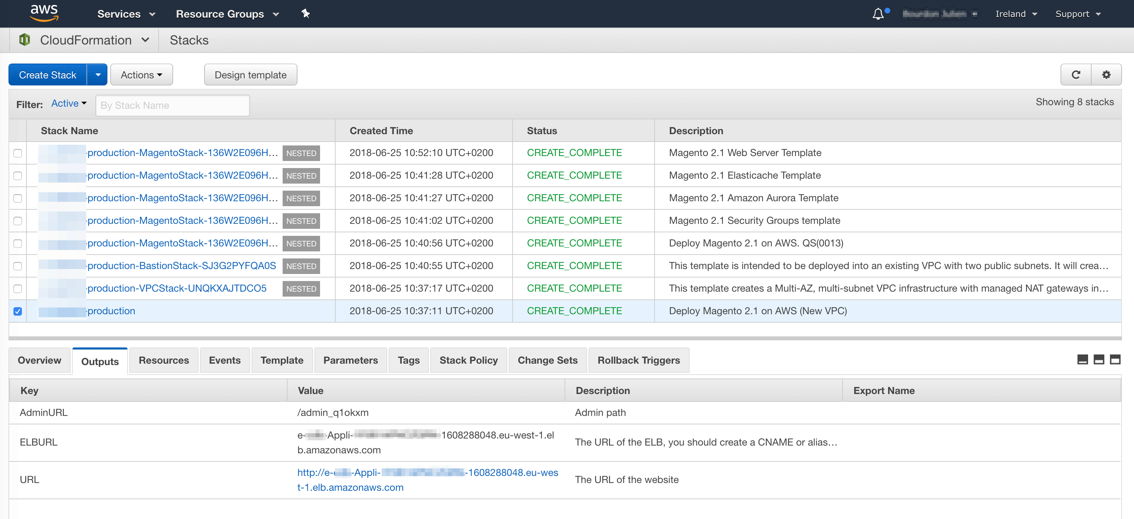Click the NESTED badge on VPCStack row
This screenshot has height=519, width=1134.
tap(301, 288)
